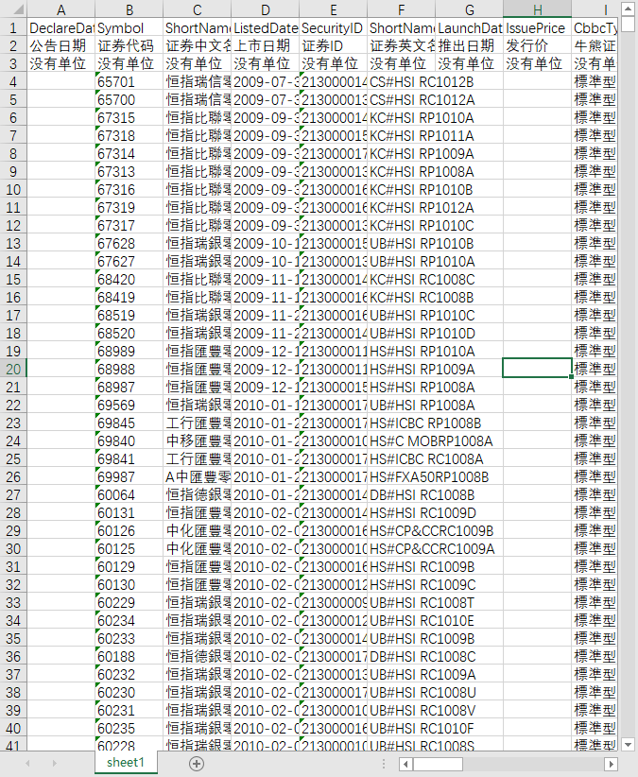The height and width of the screenshot is (777, 638).
Task: Click cell HS#C MOBRP1008A
Action: coord(431,440)
